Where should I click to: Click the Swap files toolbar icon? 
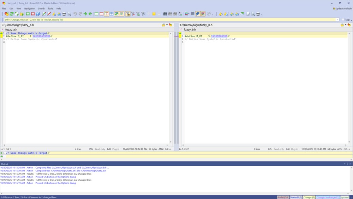[17, 14]
